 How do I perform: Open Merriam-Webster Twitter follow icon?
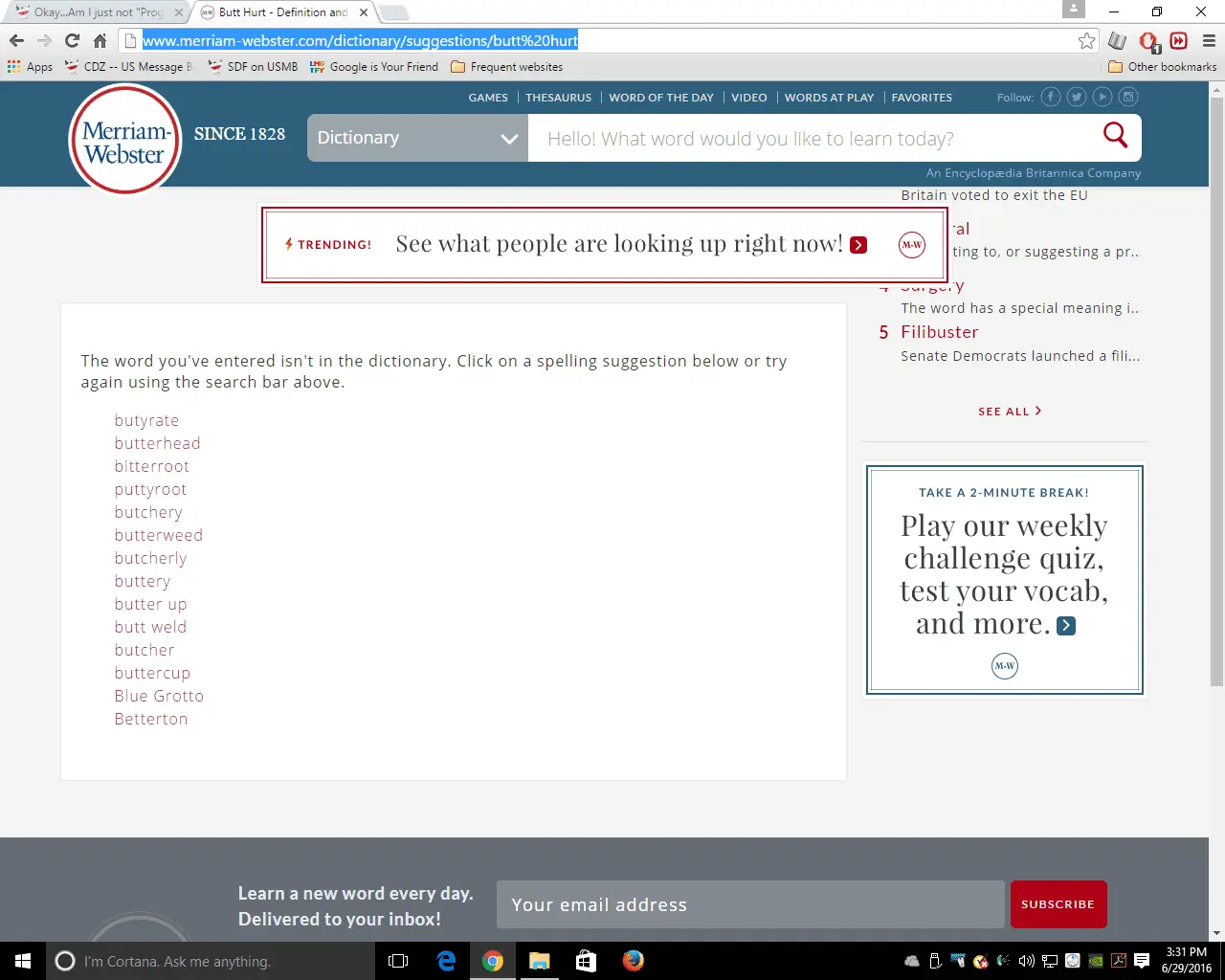(x=1077, y=97)
